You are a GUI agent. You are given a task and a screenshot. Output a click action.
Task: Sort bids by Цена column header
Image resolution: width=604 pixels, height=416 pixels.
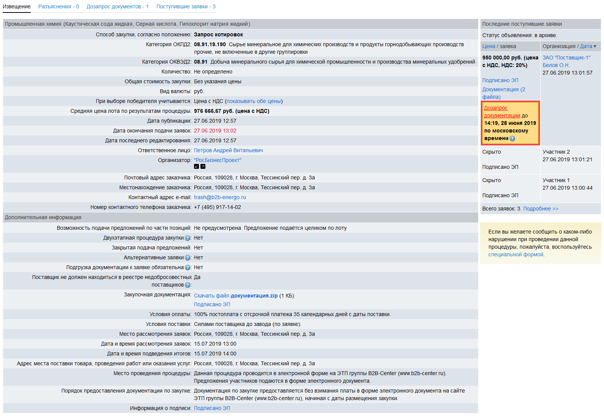(x=488, y=46)
